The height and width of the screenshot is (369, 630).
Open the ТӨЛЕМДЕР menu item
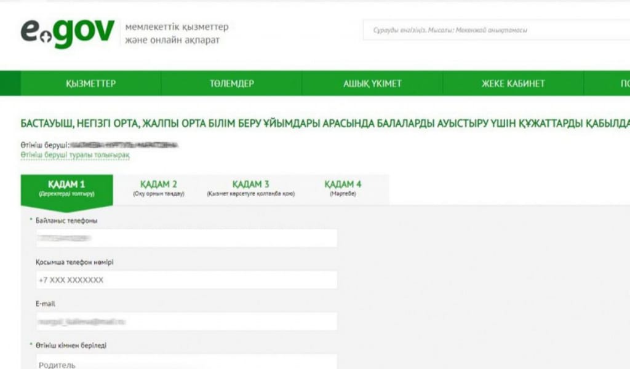231,84
